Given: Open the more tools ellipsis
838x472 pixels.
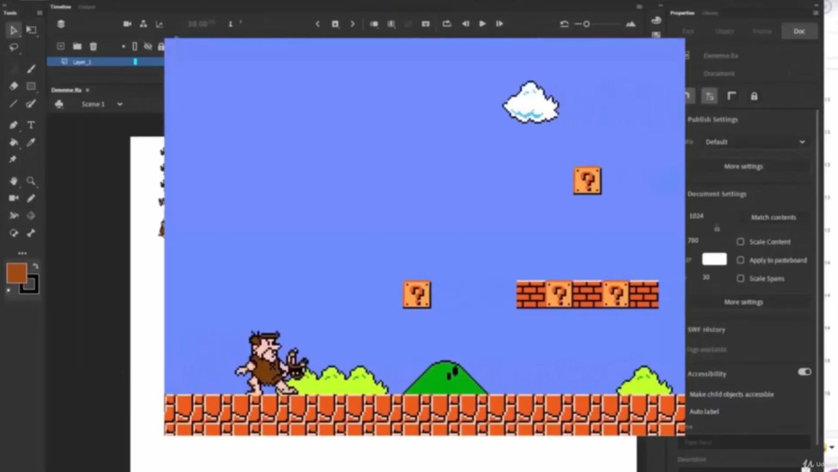Looking at the screenshot, I should click(x=22, y=253).
